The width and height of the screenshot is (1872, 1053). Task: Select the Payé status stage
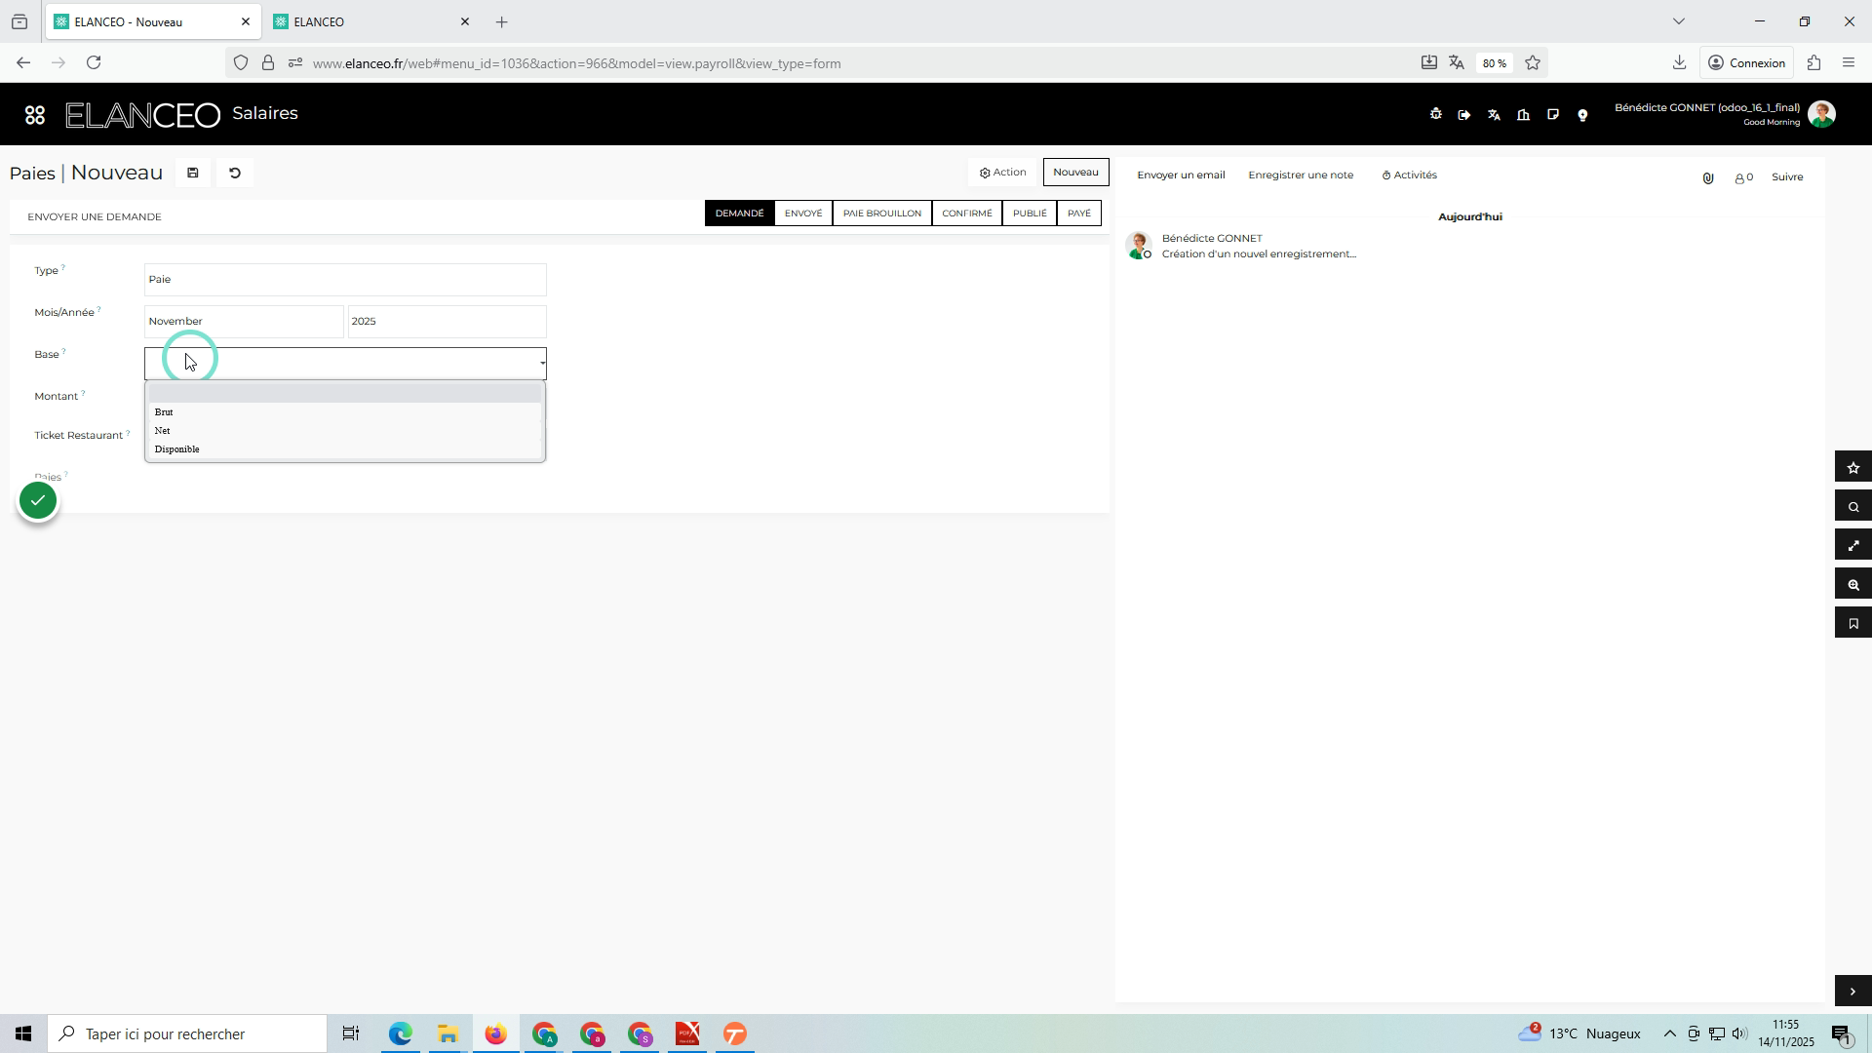[1079, 214]
